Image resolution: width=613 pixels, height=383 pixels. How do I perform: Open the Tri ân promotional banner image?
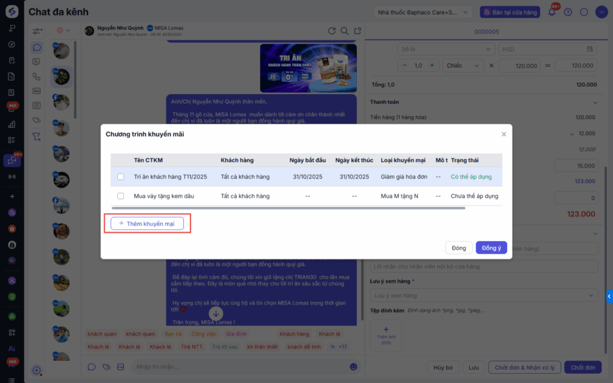308,68
